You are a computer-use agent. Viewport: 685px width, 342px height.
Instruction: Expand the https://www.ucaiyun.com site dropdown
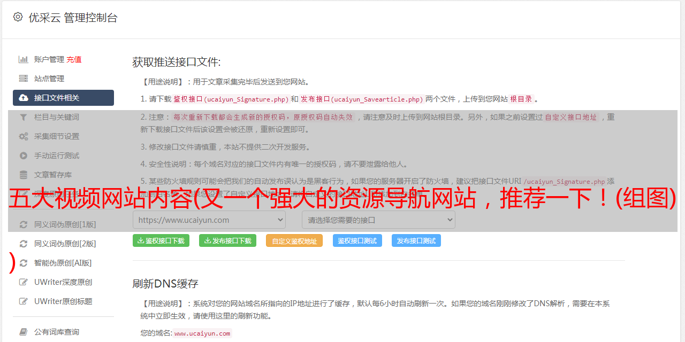click(x=209, y=220)
